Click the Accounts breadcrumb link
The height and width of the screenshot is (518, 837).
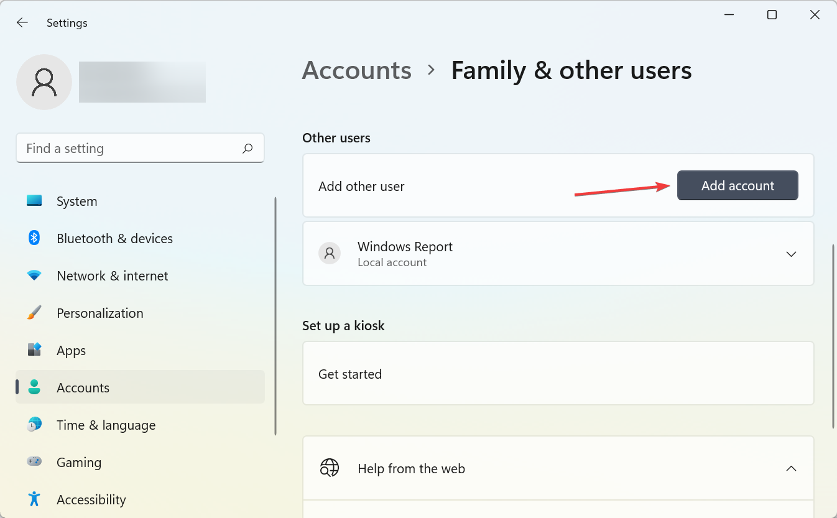pyautogui.click(x=357, y=70)
